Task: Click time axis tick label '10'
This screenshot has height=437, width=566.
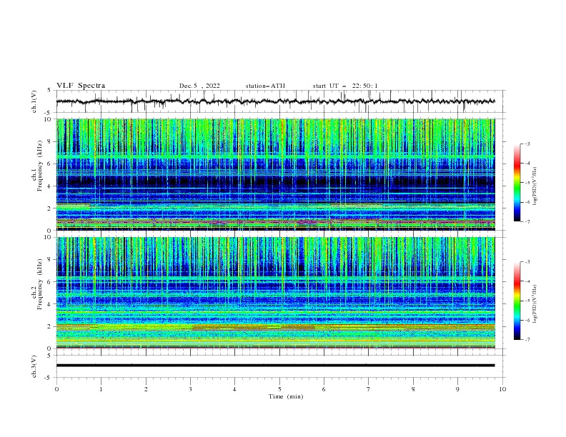Action: click(502, 389)
